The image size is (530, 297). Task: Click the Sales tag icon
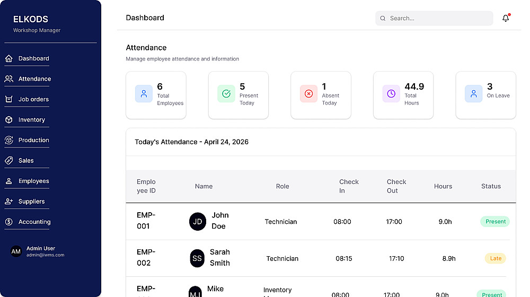9,161
